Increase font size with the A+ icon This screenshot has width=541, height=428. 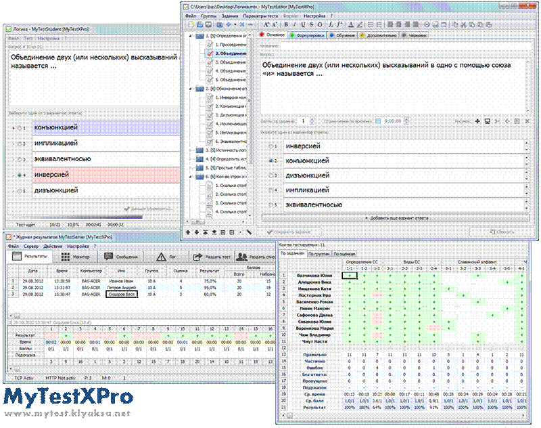pos(266,24)
